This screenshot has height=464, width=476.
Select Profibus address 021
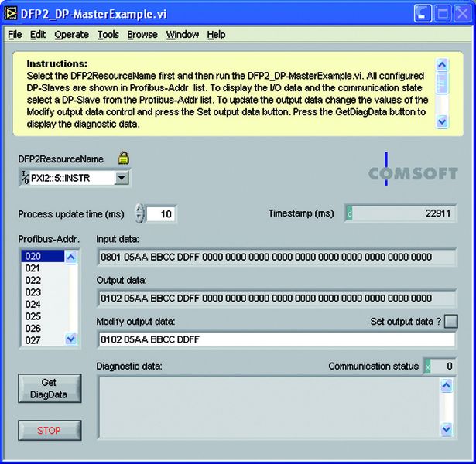coord(43,268)
